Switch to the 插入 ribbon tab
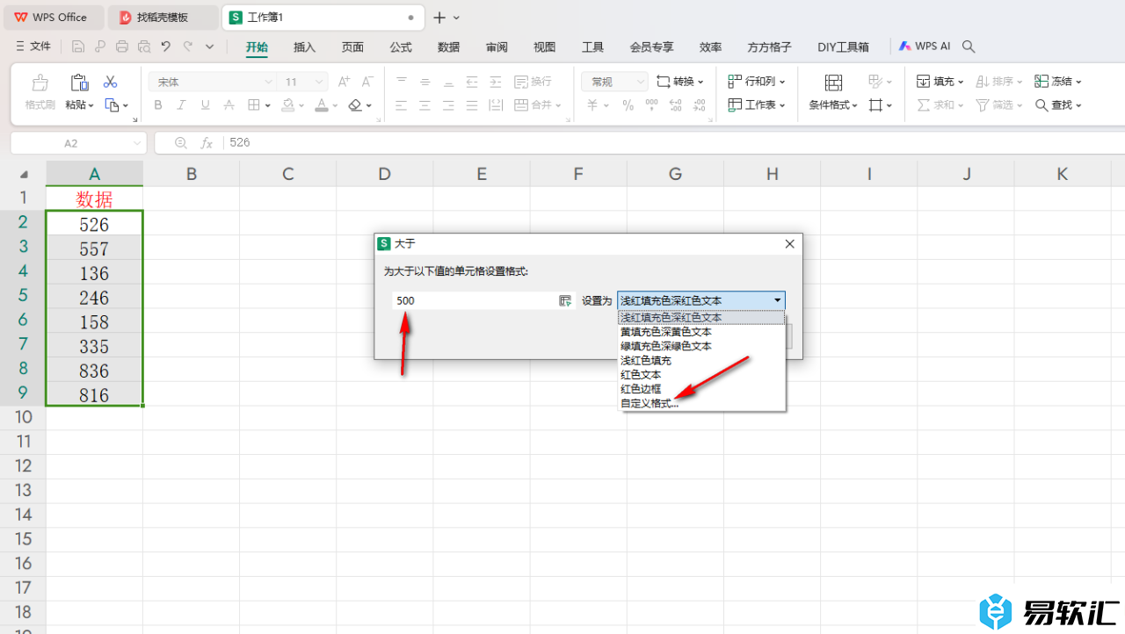This screenshot has height=634, width=1125. (x=304, y=47)
